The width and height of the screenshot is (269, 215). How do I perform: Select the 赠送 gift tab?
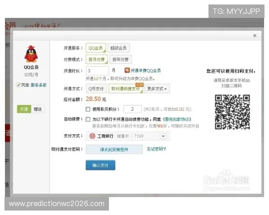tap(38, 109)
